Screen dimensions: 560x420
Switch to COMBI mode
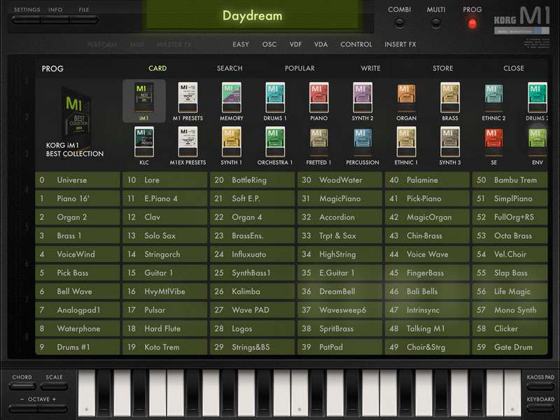pos(399,22)
